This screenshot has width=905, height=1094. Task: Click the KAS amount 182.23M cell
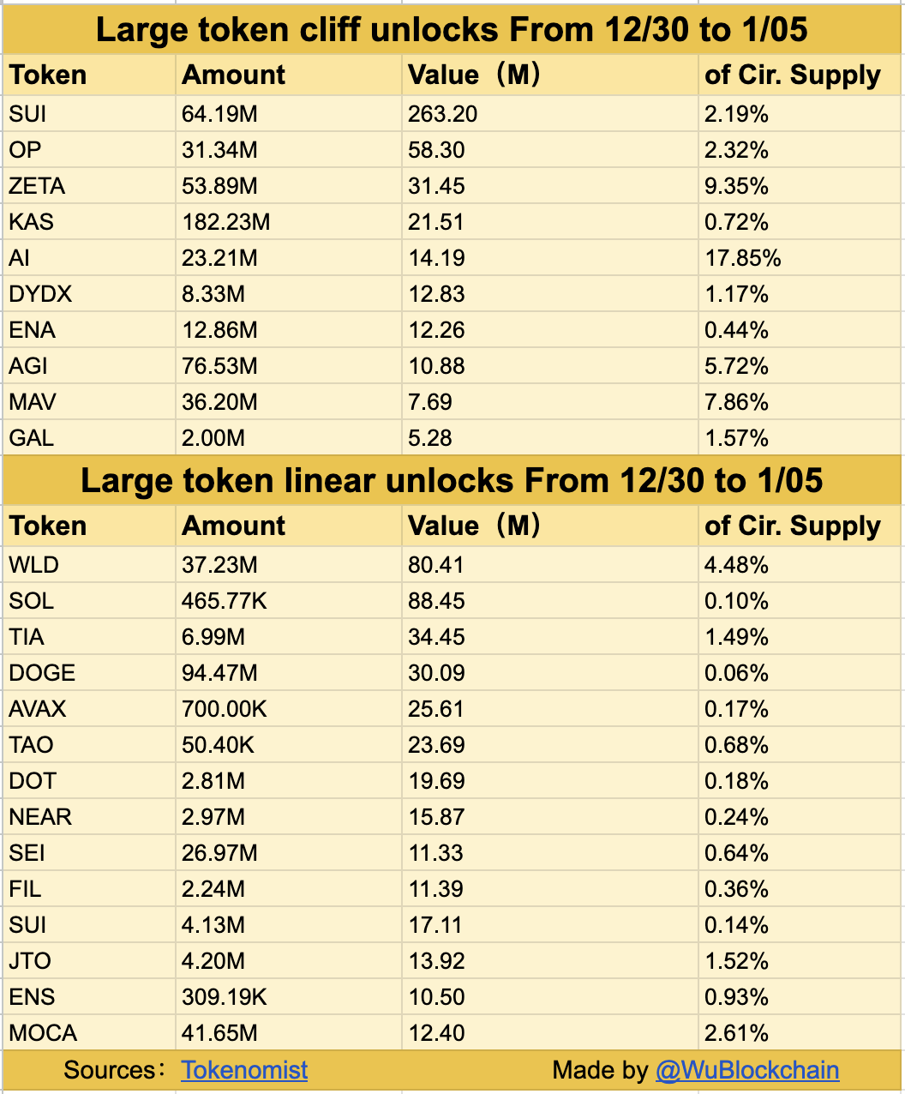click(x=225, y=222)
